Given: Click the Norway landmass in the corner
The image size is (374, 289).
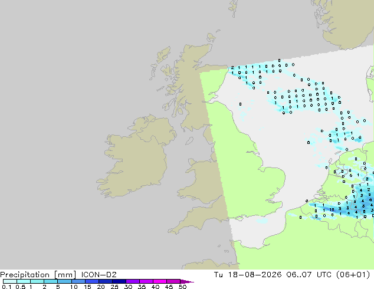Looking at the screenshot, I should (x=346, y=22).
